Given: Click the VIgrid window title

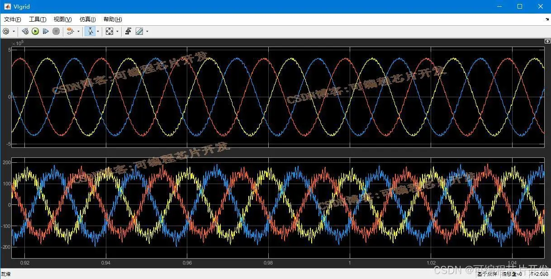Looking at the screenshot, I should point(21,6).
